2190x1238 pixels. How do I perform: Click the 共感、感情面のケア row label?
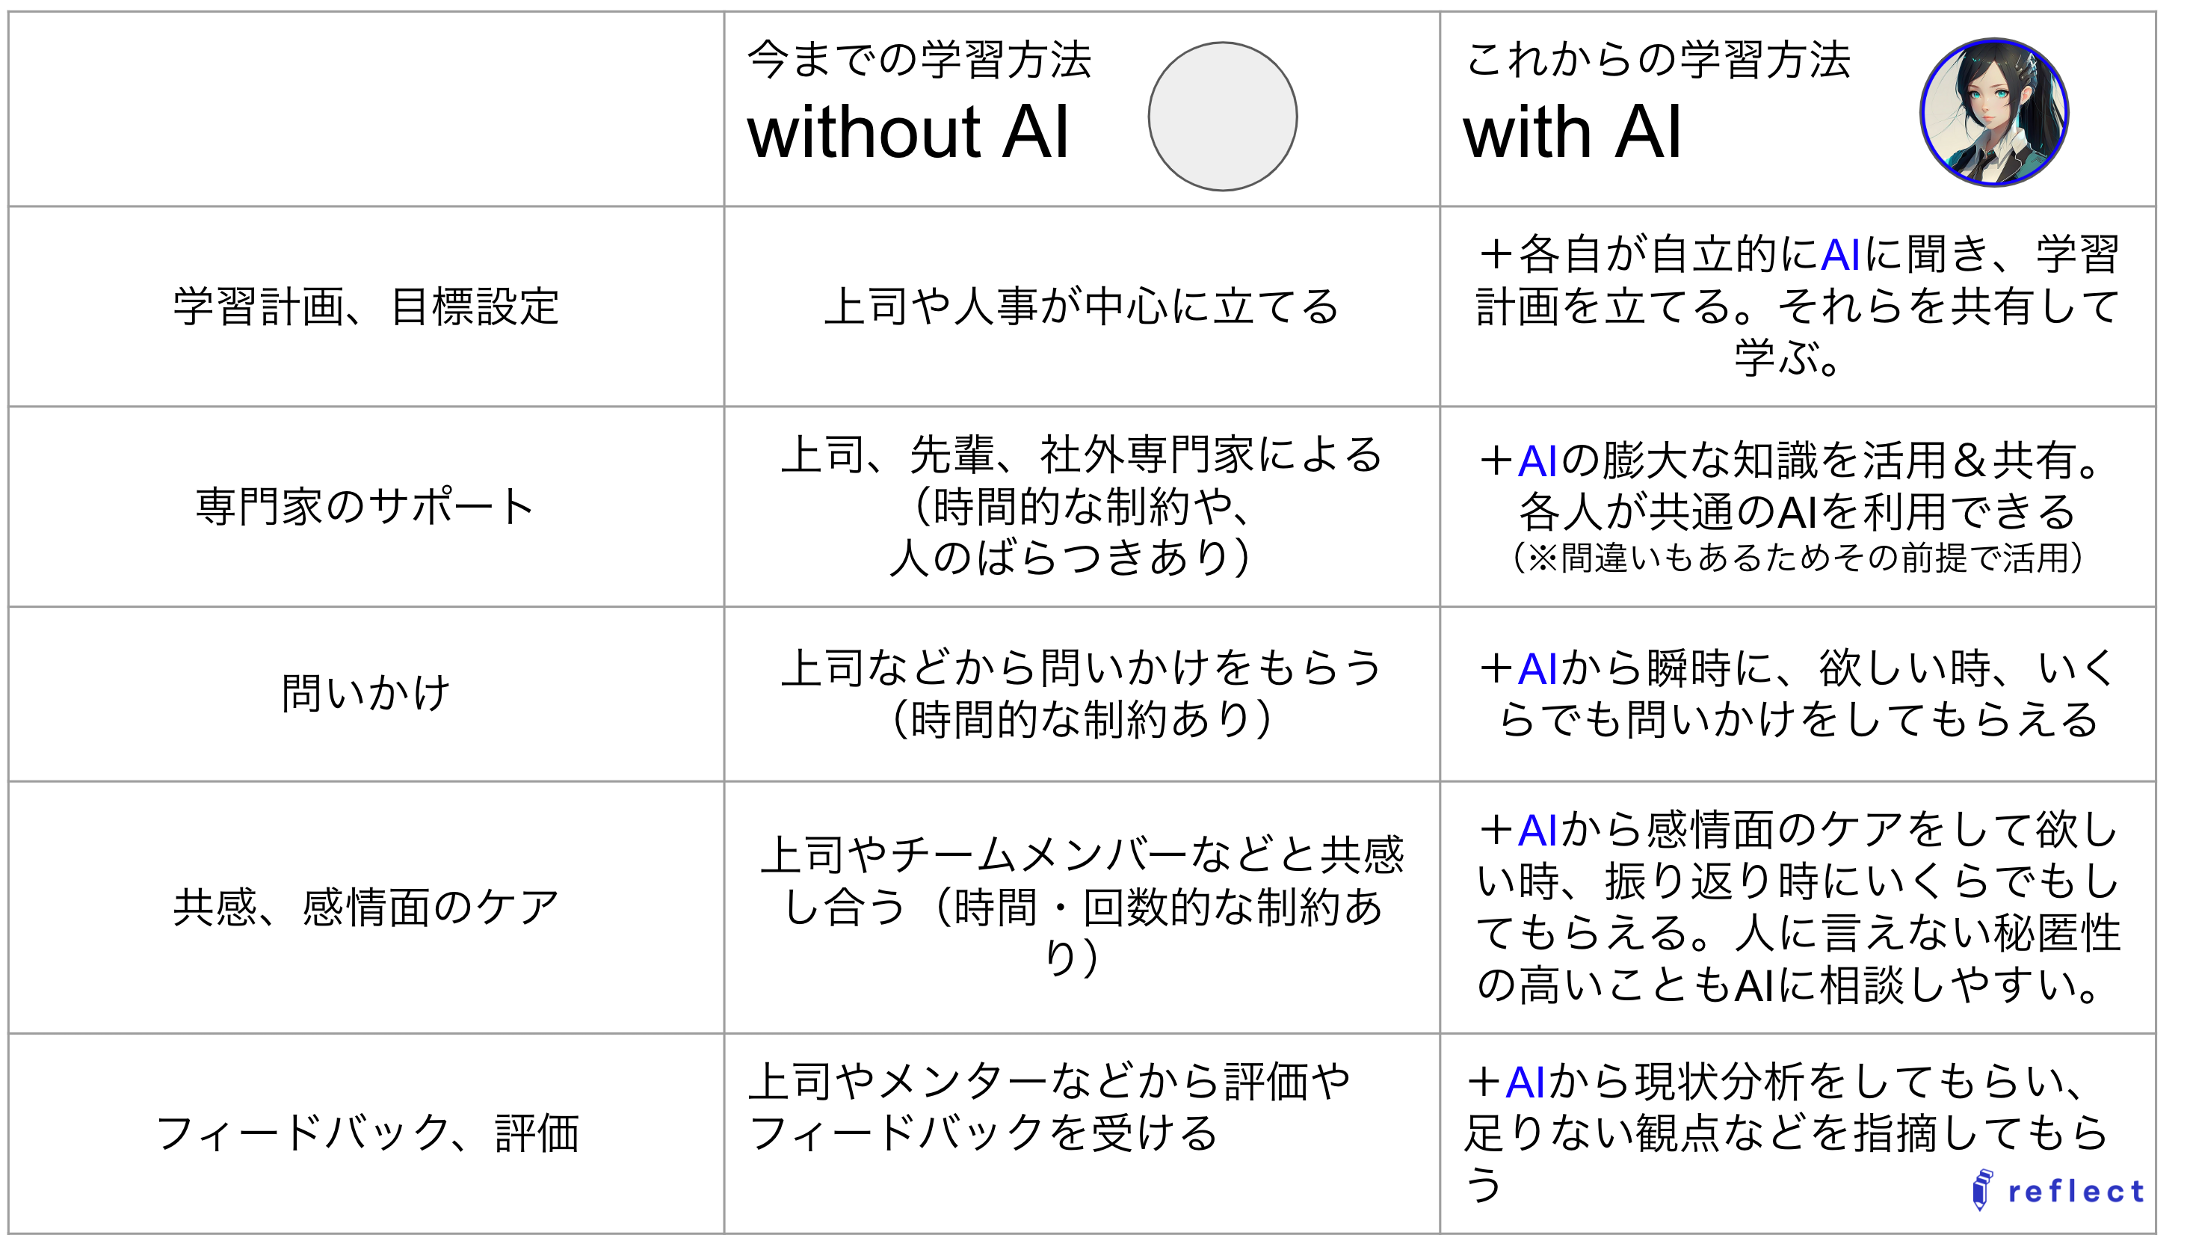366,908
